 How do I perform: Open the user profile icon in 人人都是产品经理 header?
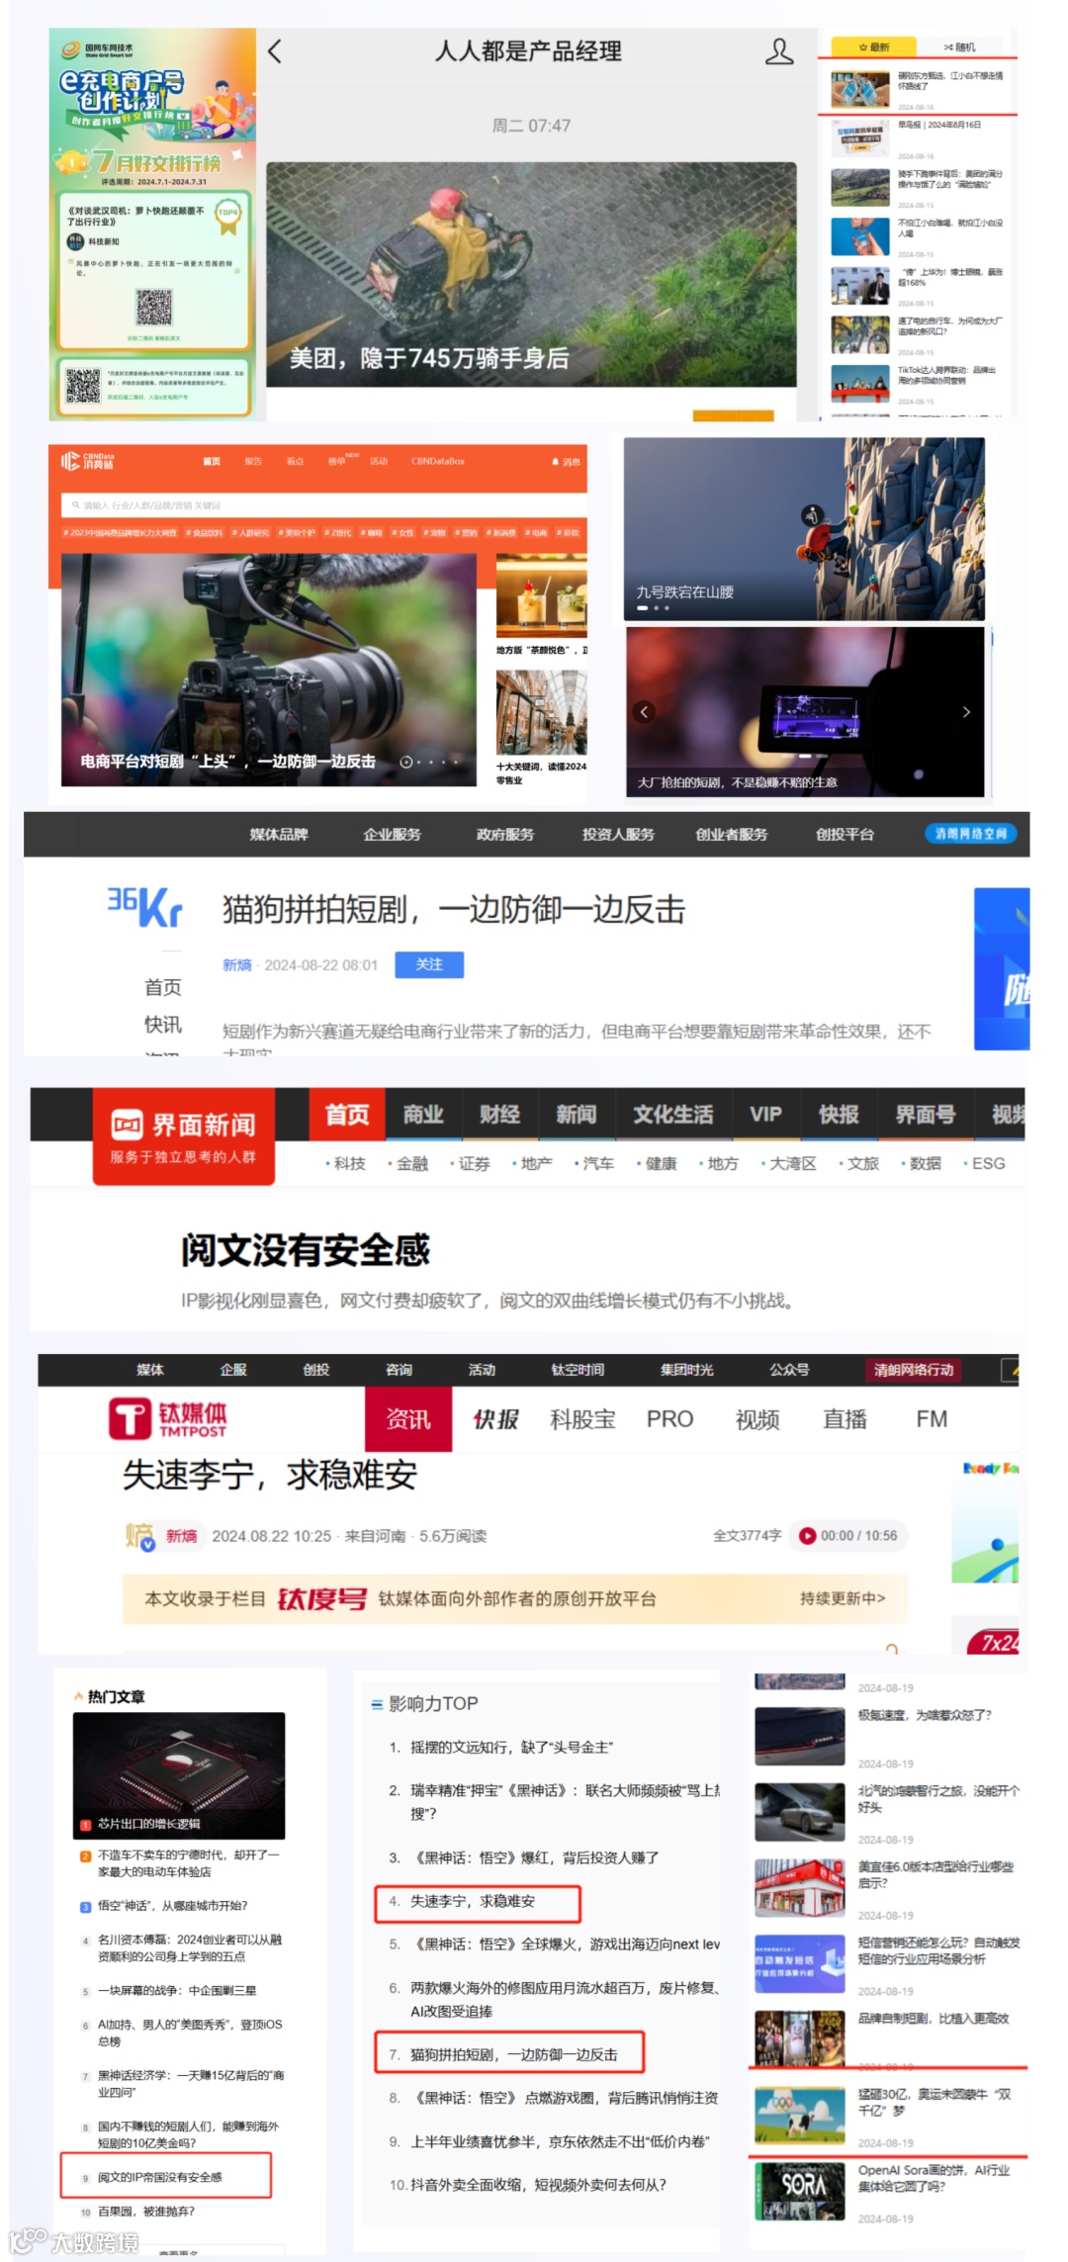pos(779,51)
